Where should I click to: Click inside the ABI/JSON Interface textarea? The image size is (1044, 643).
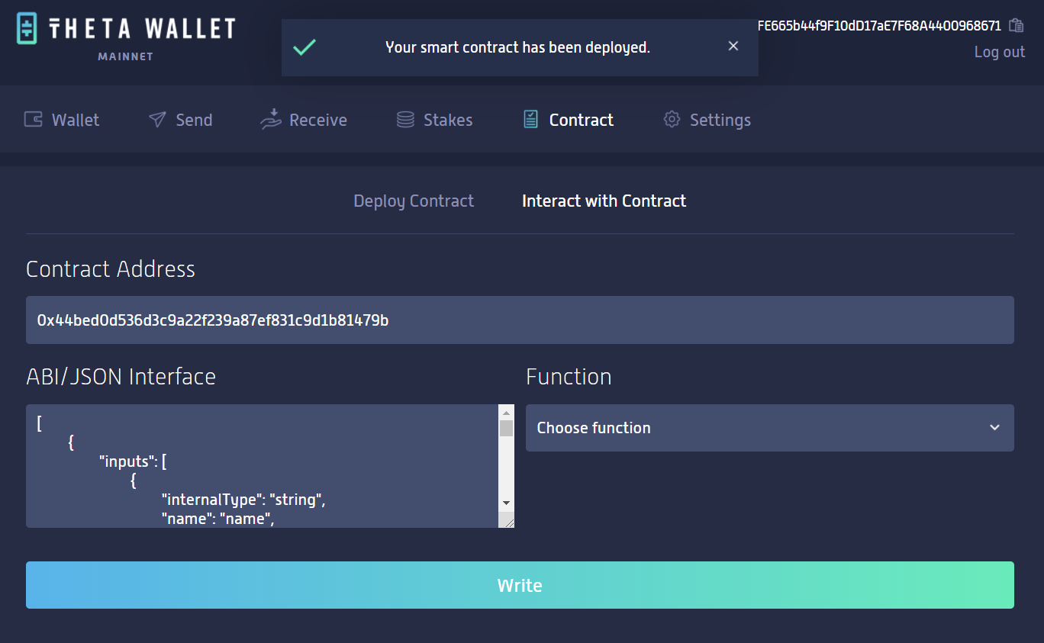(262, 466)
